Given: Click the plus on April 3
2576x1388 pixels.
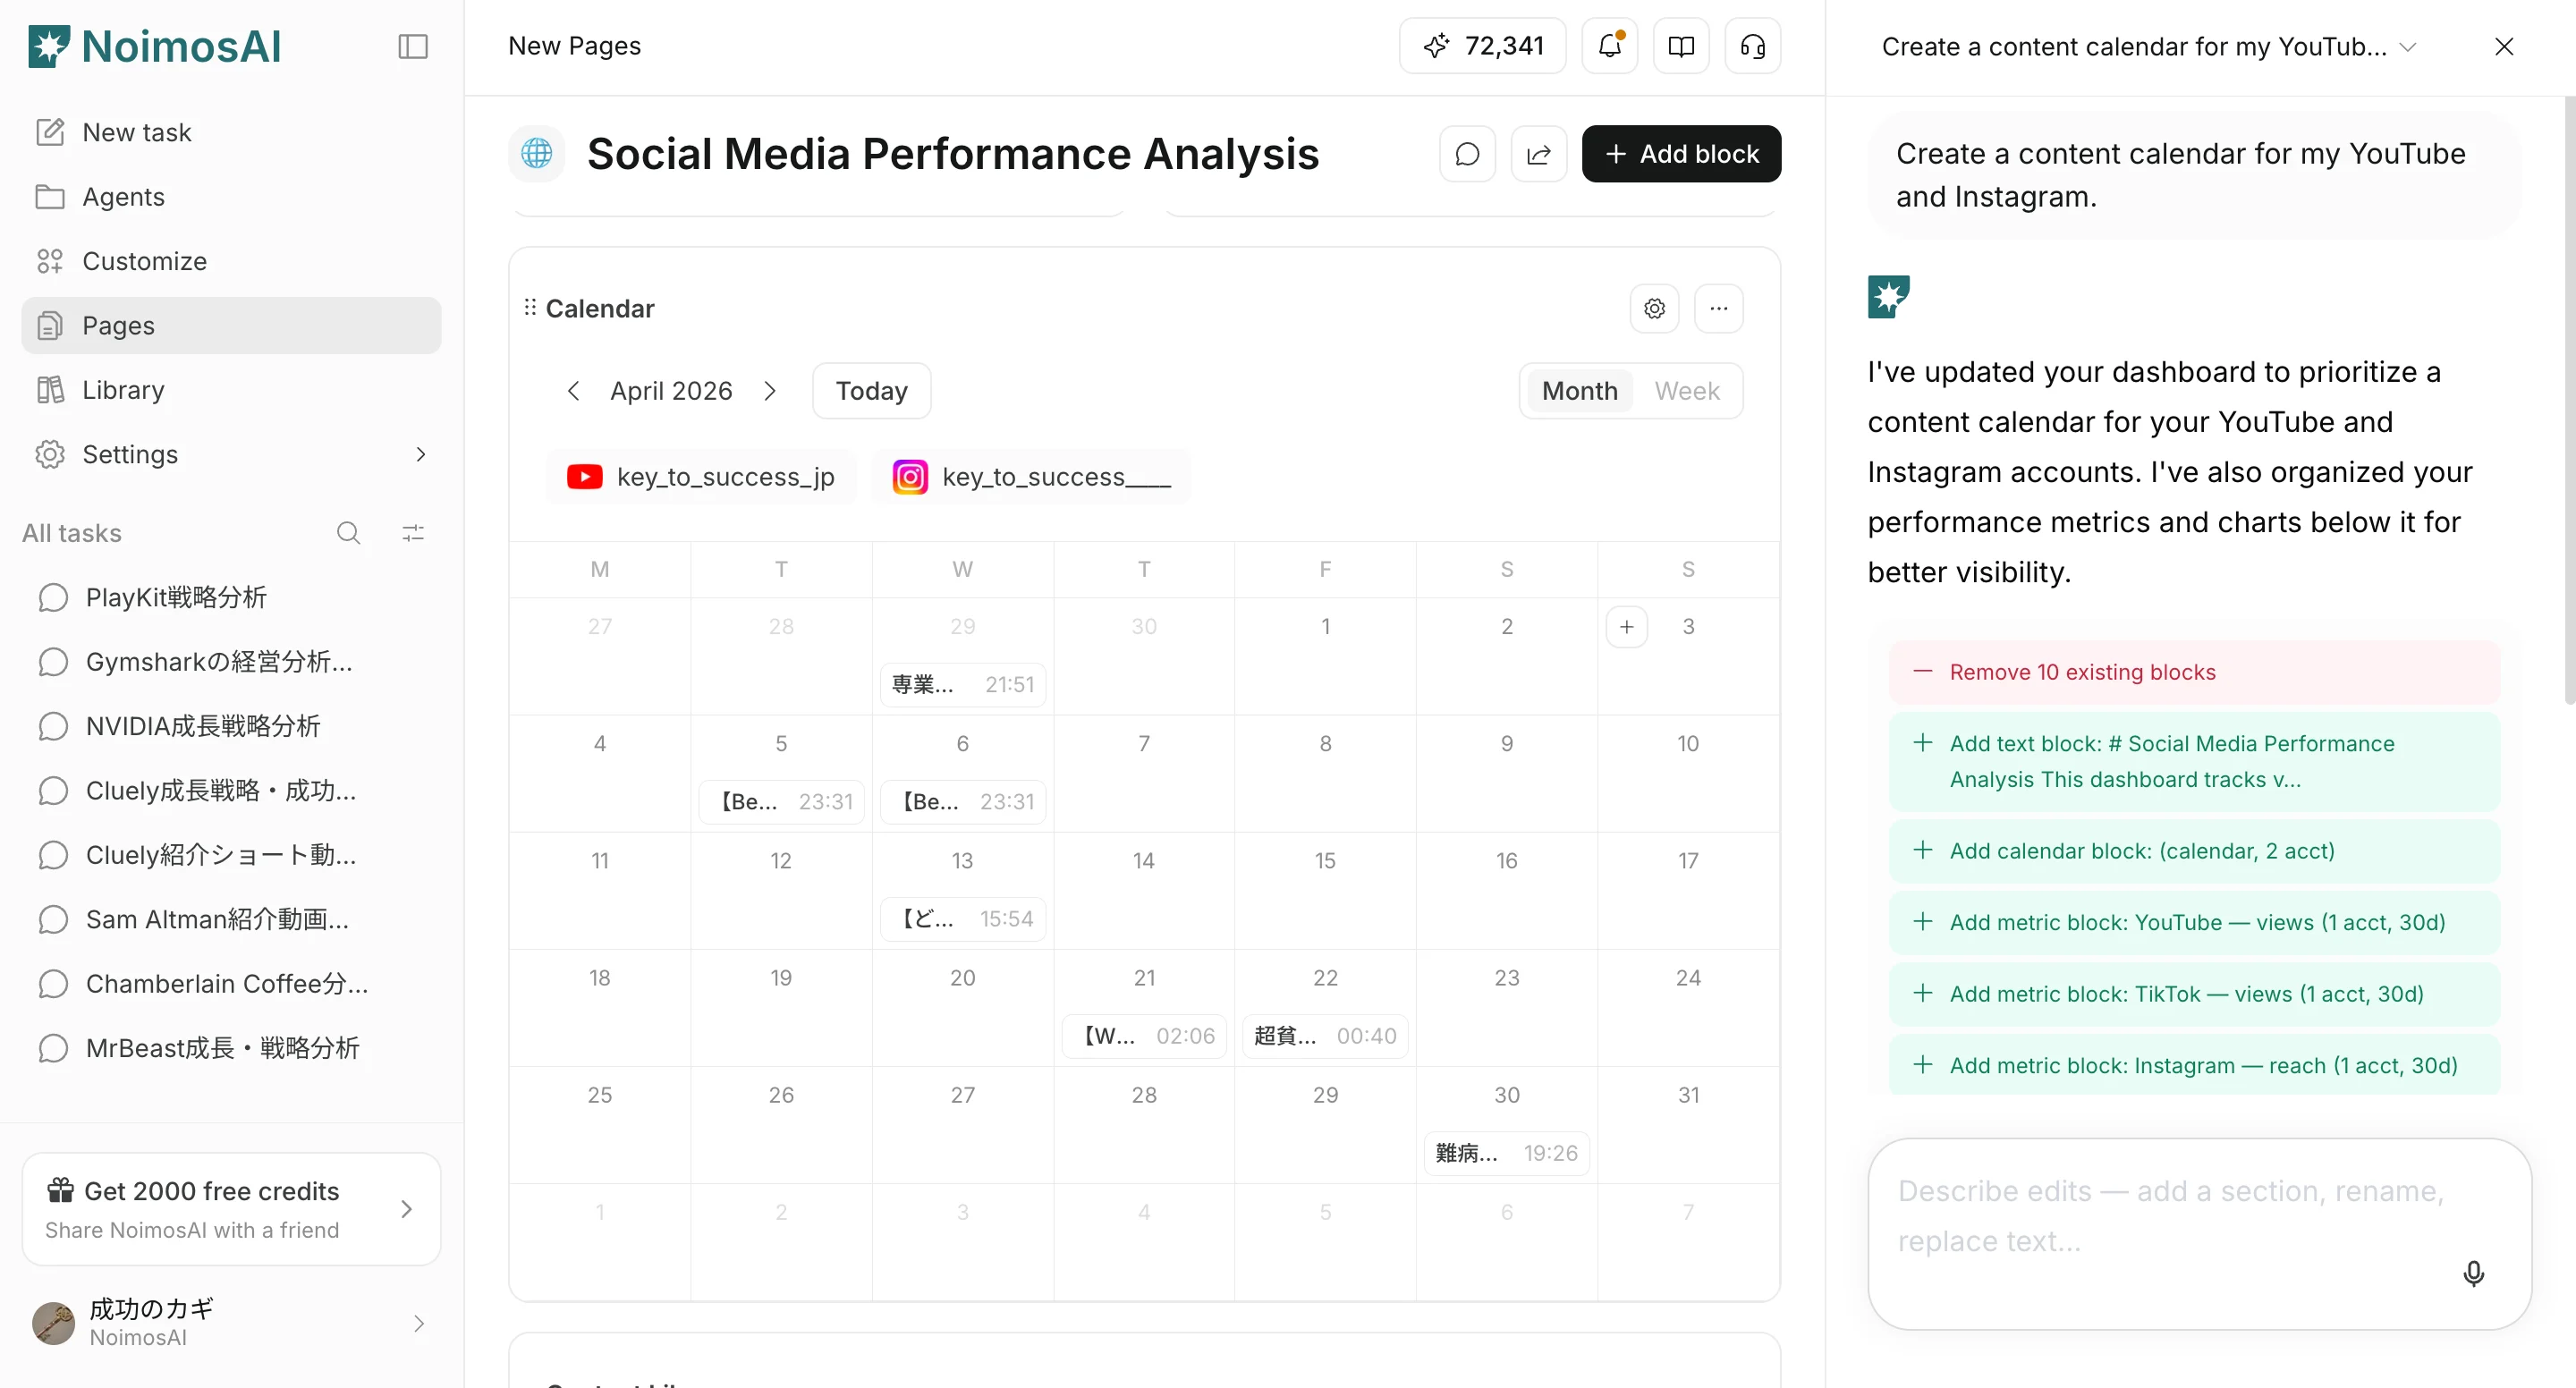Looking at the screenshot, I should tap(1627, 627).
